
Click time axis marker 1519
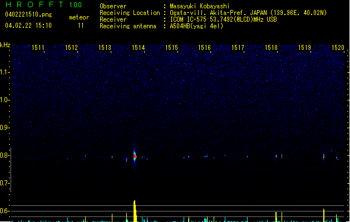click(x=304, y=48)
